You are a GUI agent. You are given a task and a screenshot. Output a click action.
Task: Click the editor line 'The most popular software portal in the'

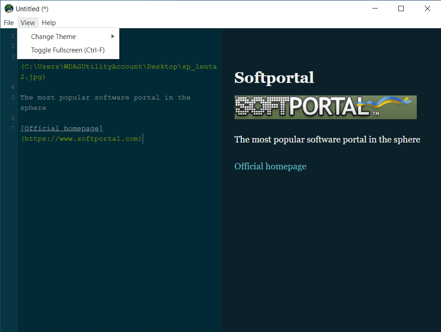click(x=105, y=98)
